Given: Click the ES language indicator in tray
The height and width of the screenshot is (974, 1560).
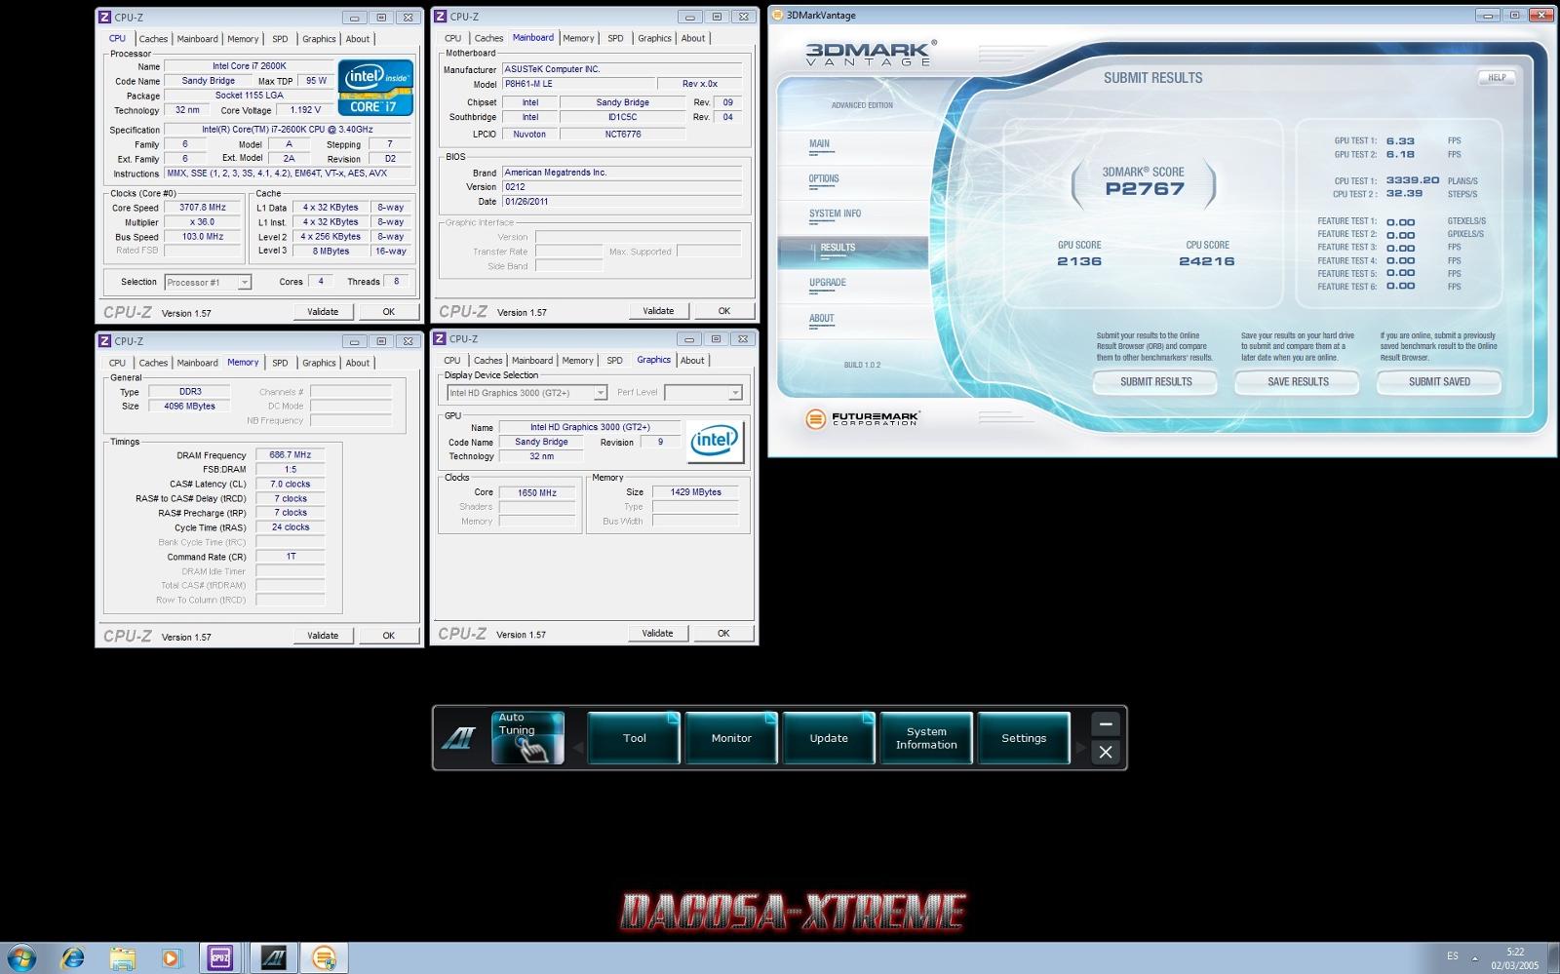Looking at the screenshot, I should (1453, 956).
